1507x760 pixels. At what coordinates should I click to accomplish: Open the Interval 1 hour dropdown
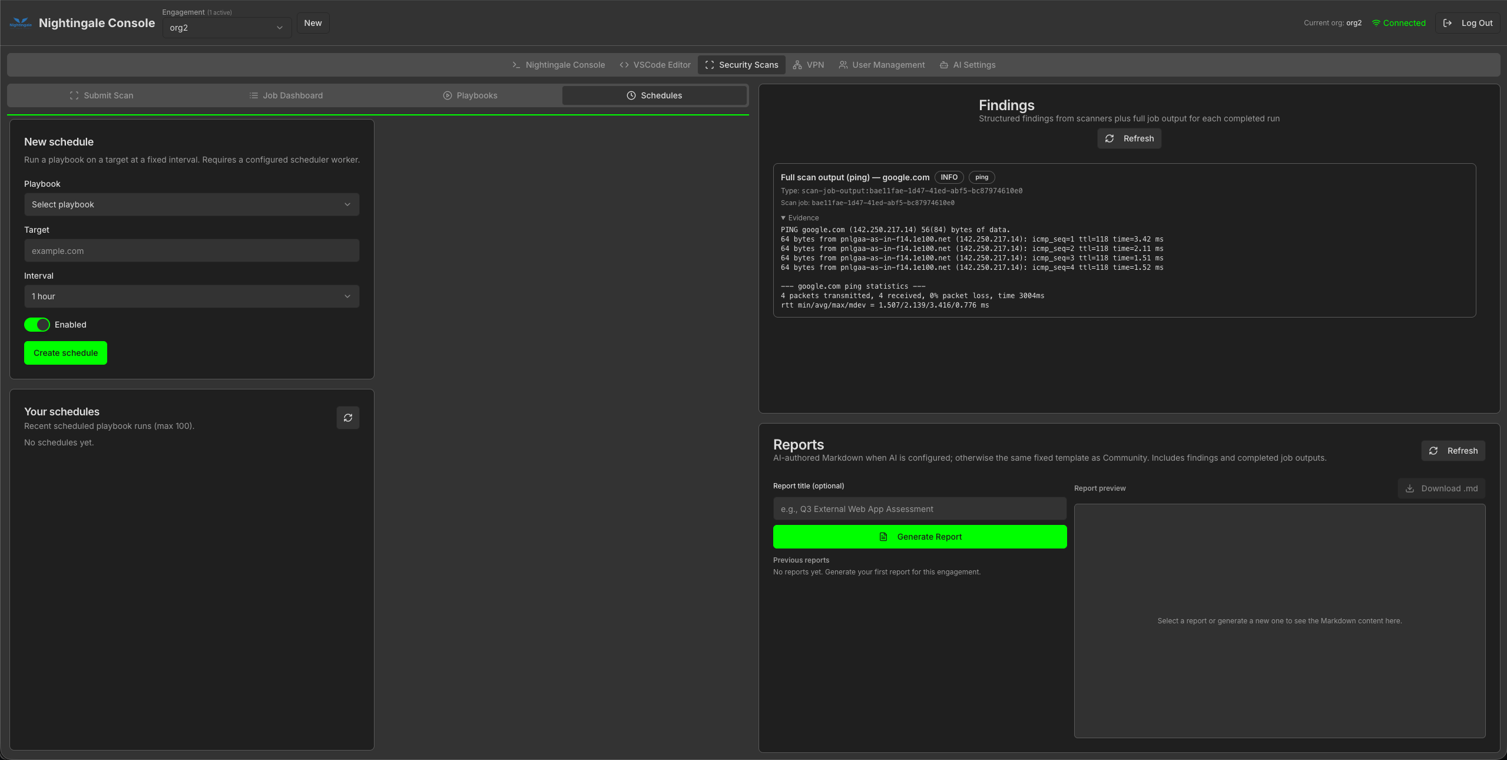tap(191, 296)
